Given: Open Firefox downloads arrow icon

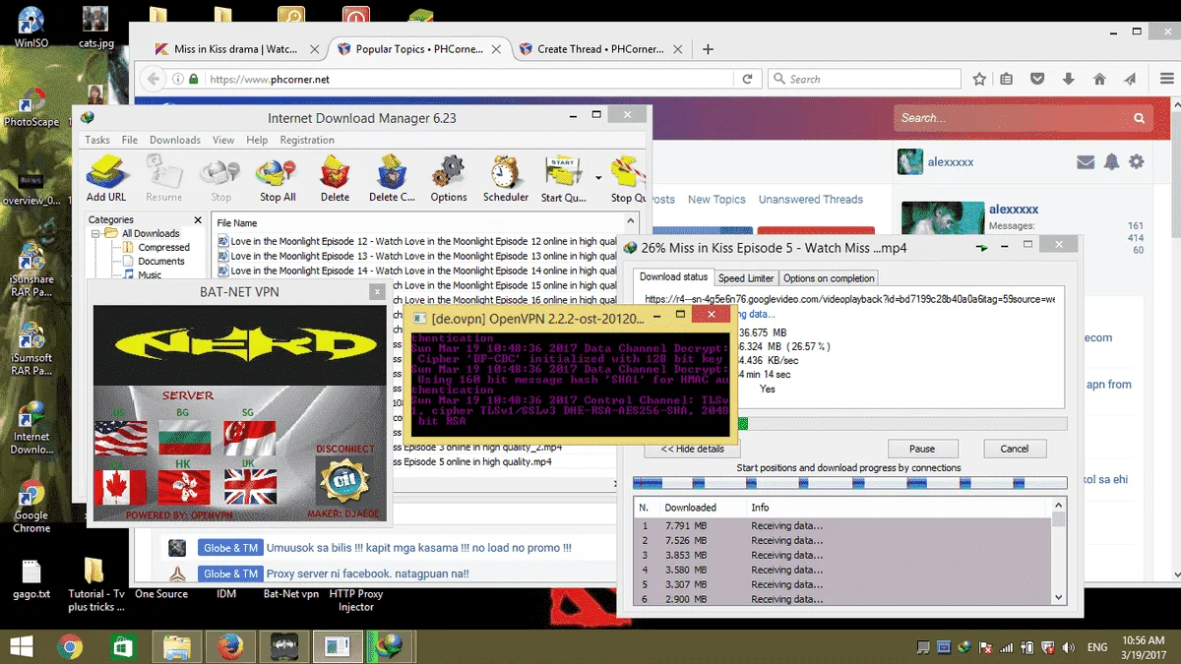Looking at the screenshot, I should 1068,79.
